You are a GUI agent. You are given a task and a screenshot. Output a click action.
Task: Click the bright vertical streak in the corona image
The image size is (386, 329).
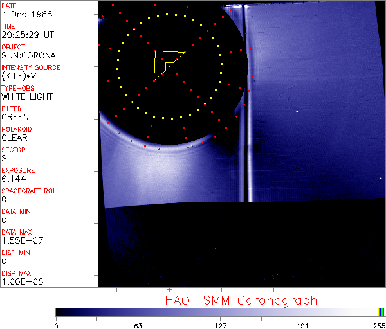tap(242, 161)
